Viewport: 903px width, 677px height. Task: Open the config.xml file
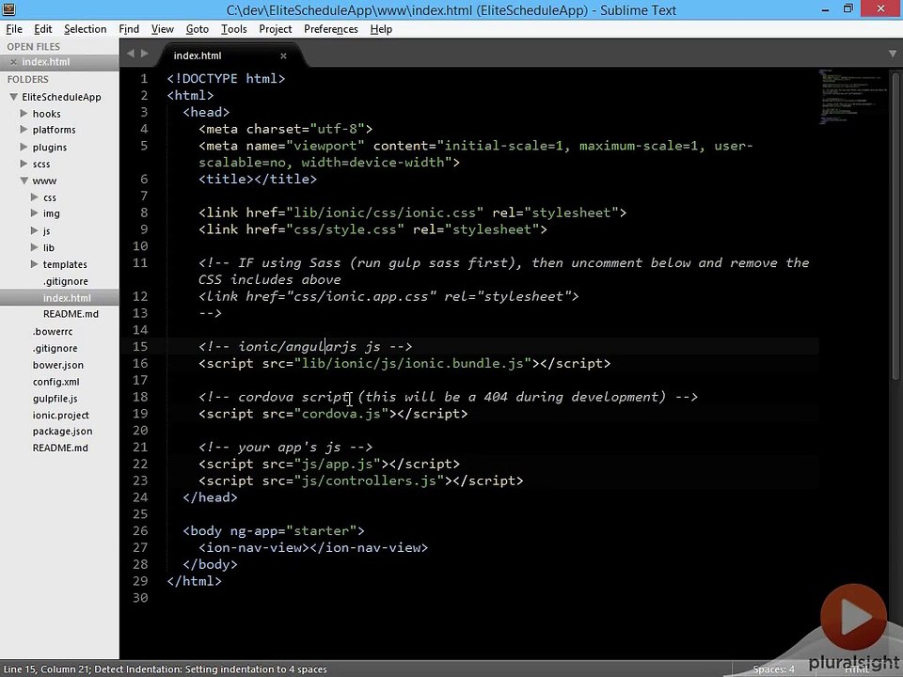coord(55,382)
